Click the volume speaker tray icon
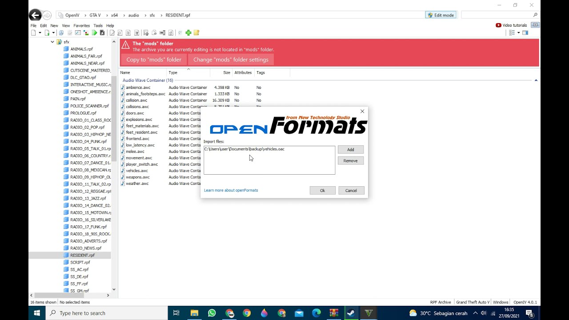This screenshot has height=320, width=569. [484, 313]
